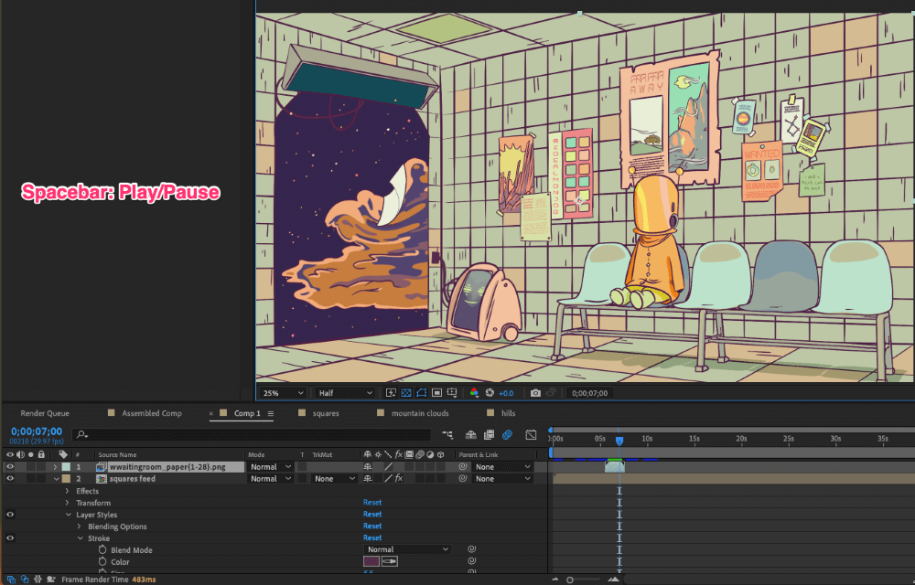The height and width of the screenshot is (585, 915).
Task: Open the Graph Editor icon
Action: [x=531, y=435]
